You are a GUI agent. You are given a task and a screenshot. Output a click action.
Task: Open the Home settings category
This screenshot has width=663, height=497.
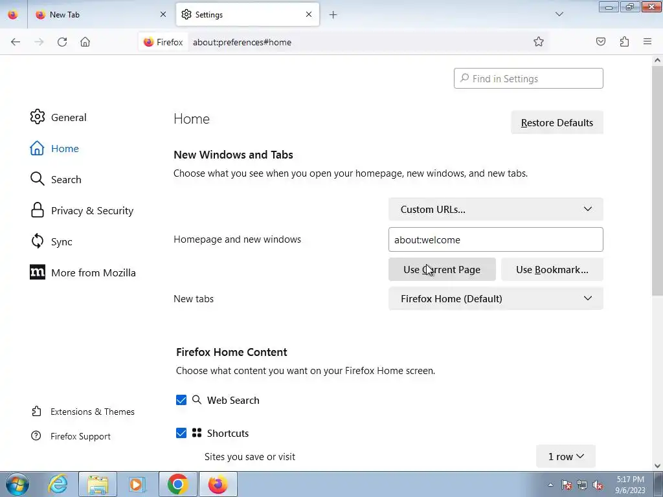54,148
